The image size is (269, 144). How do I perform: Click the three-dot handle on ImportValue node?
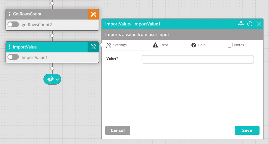pyautogui.click(x=10, y=47)
